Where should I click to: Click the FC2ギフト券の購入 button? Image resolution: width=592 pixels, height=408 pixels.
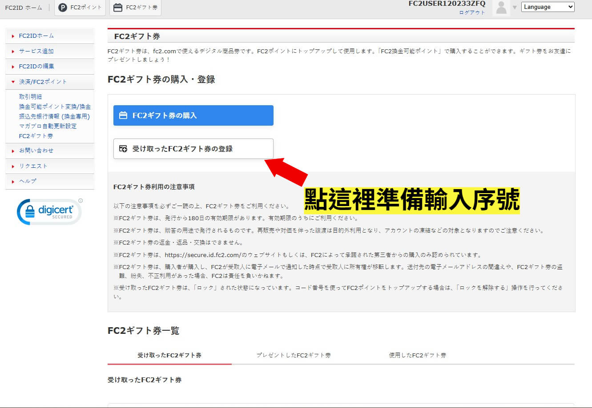[x=193, y=115]
